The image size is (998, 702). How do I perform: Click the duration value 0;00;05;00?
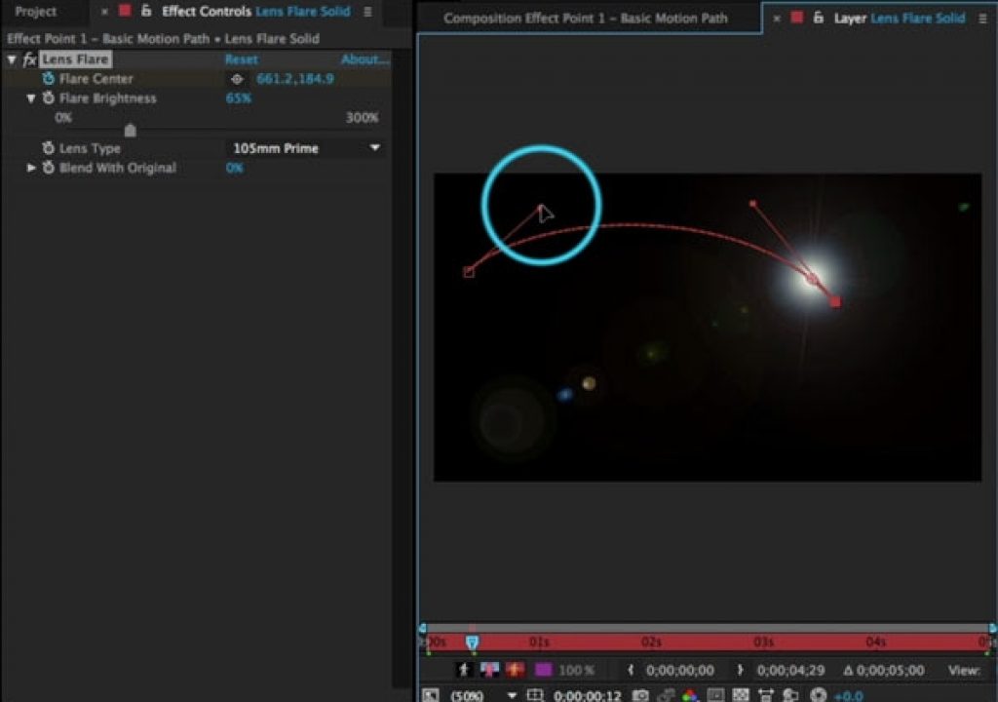(x=890, y=671)
